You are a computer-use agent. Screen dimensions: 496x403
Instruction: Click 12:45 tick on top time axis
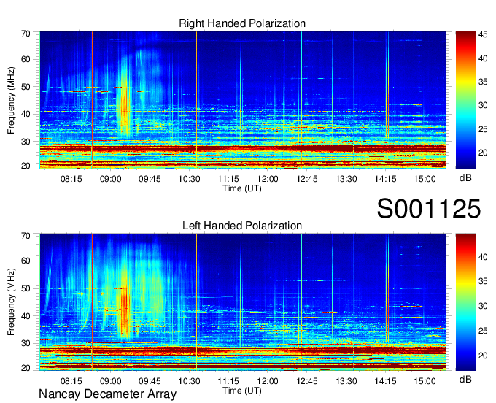pyautogui.click(x=307, y=179)
